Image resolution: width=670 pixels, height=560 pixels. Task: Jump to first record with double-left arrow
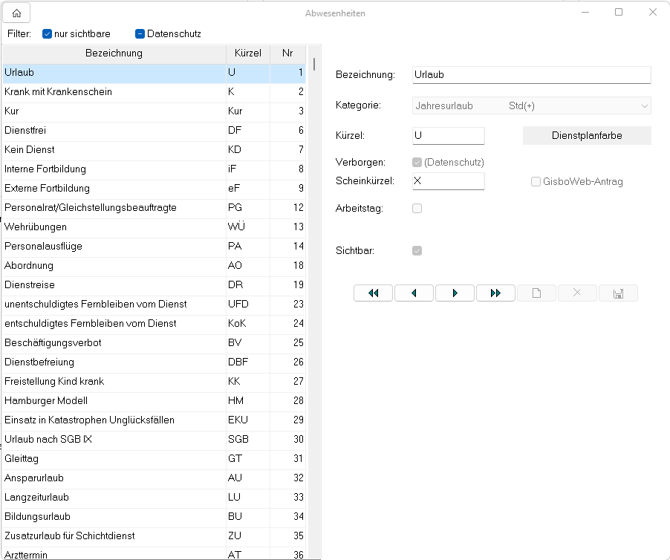374,293
